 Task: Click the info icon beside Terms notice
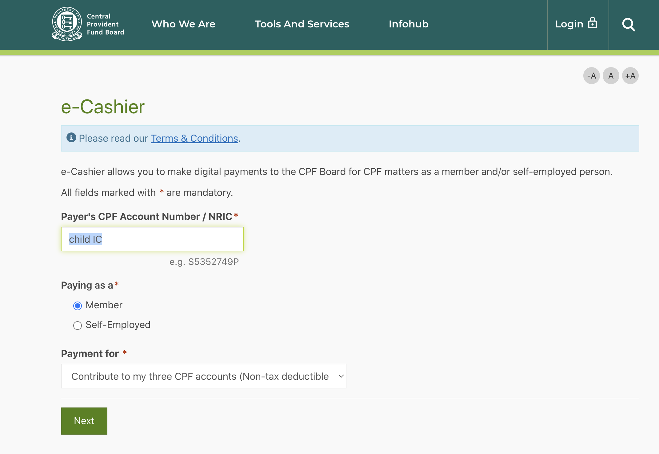(x=71, y=137)
